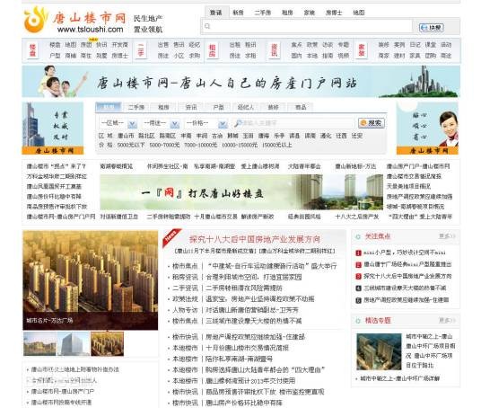Click large golden 万达广场 cityscape image
Viewport: 481px width, 408px height.
tap(91, 280)
